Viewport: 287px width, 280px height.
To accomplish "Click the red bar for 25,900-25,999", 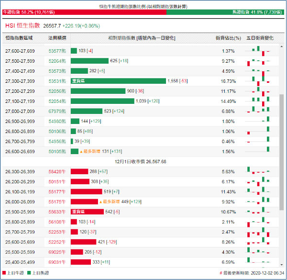I will (87, 212).
